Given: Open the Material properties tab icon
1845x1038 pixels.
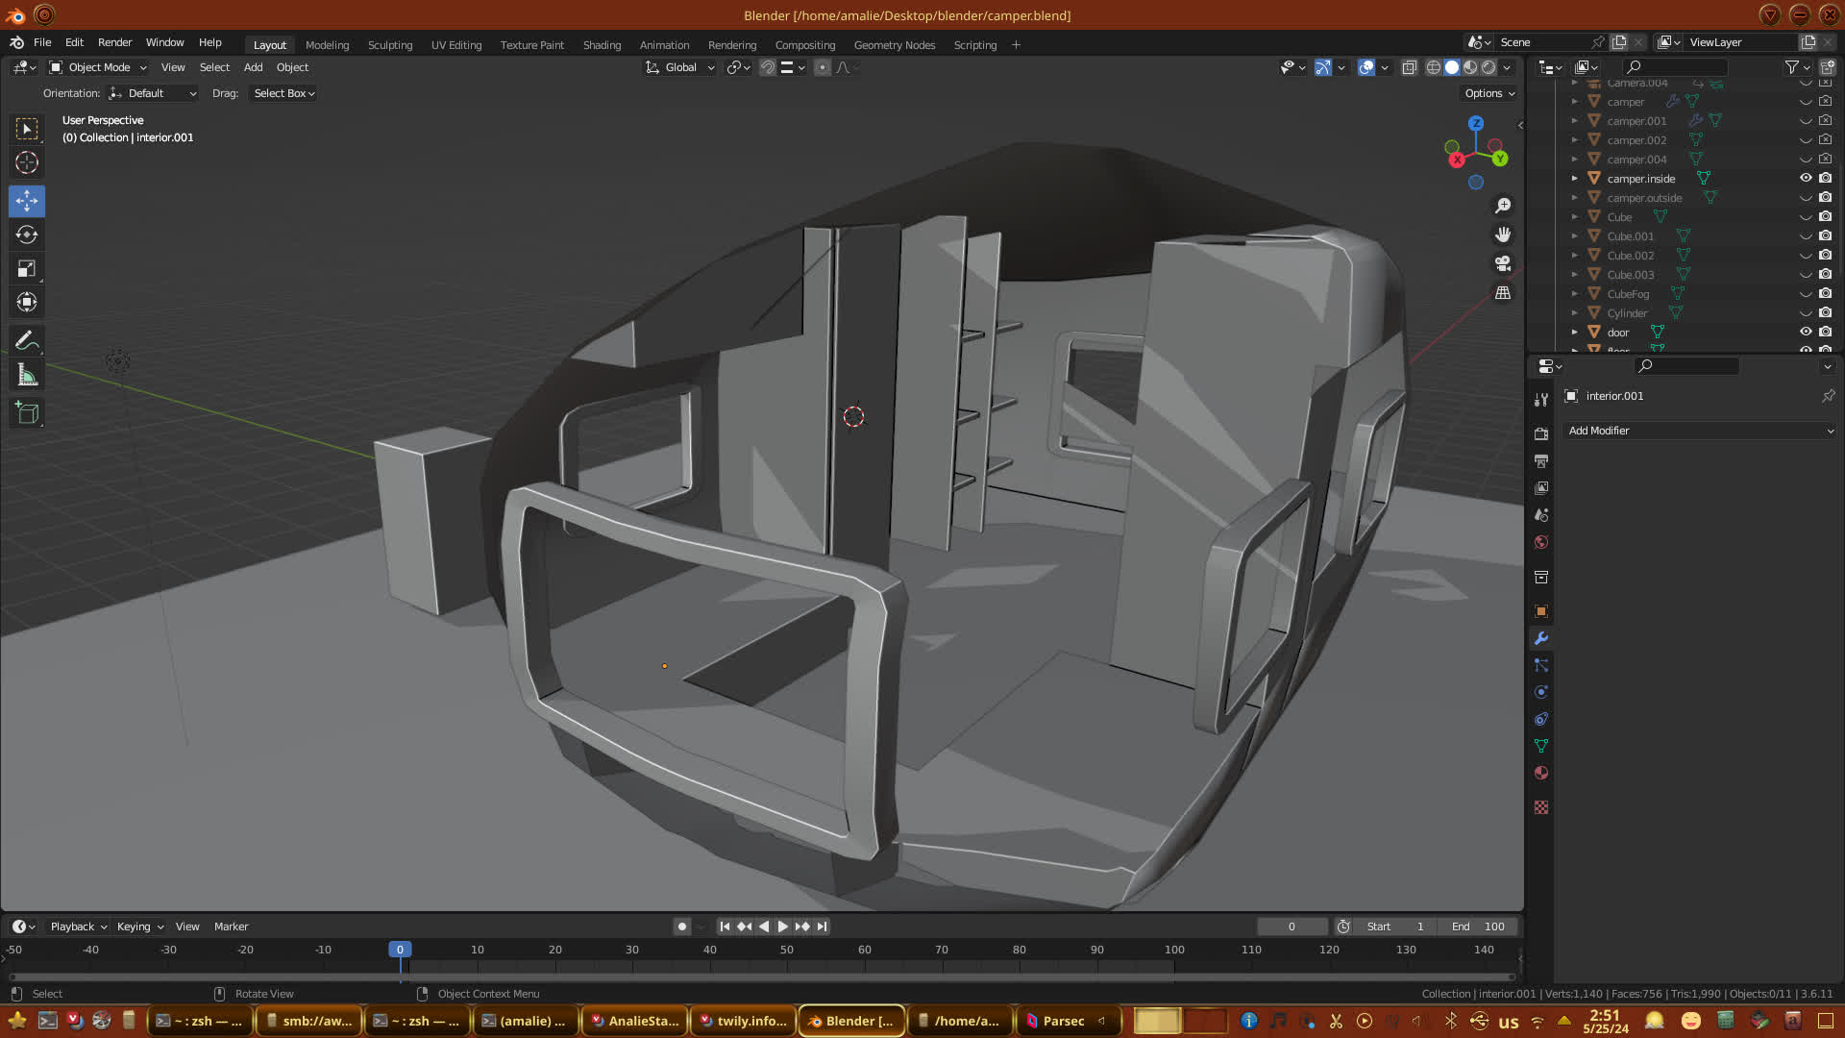Looking at the screenshot, I should [1541, 774].
